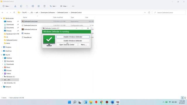This screenshot has height=105, width=187.
Task: Switch to details view layout icon
Action: click(x=182, y=98)
